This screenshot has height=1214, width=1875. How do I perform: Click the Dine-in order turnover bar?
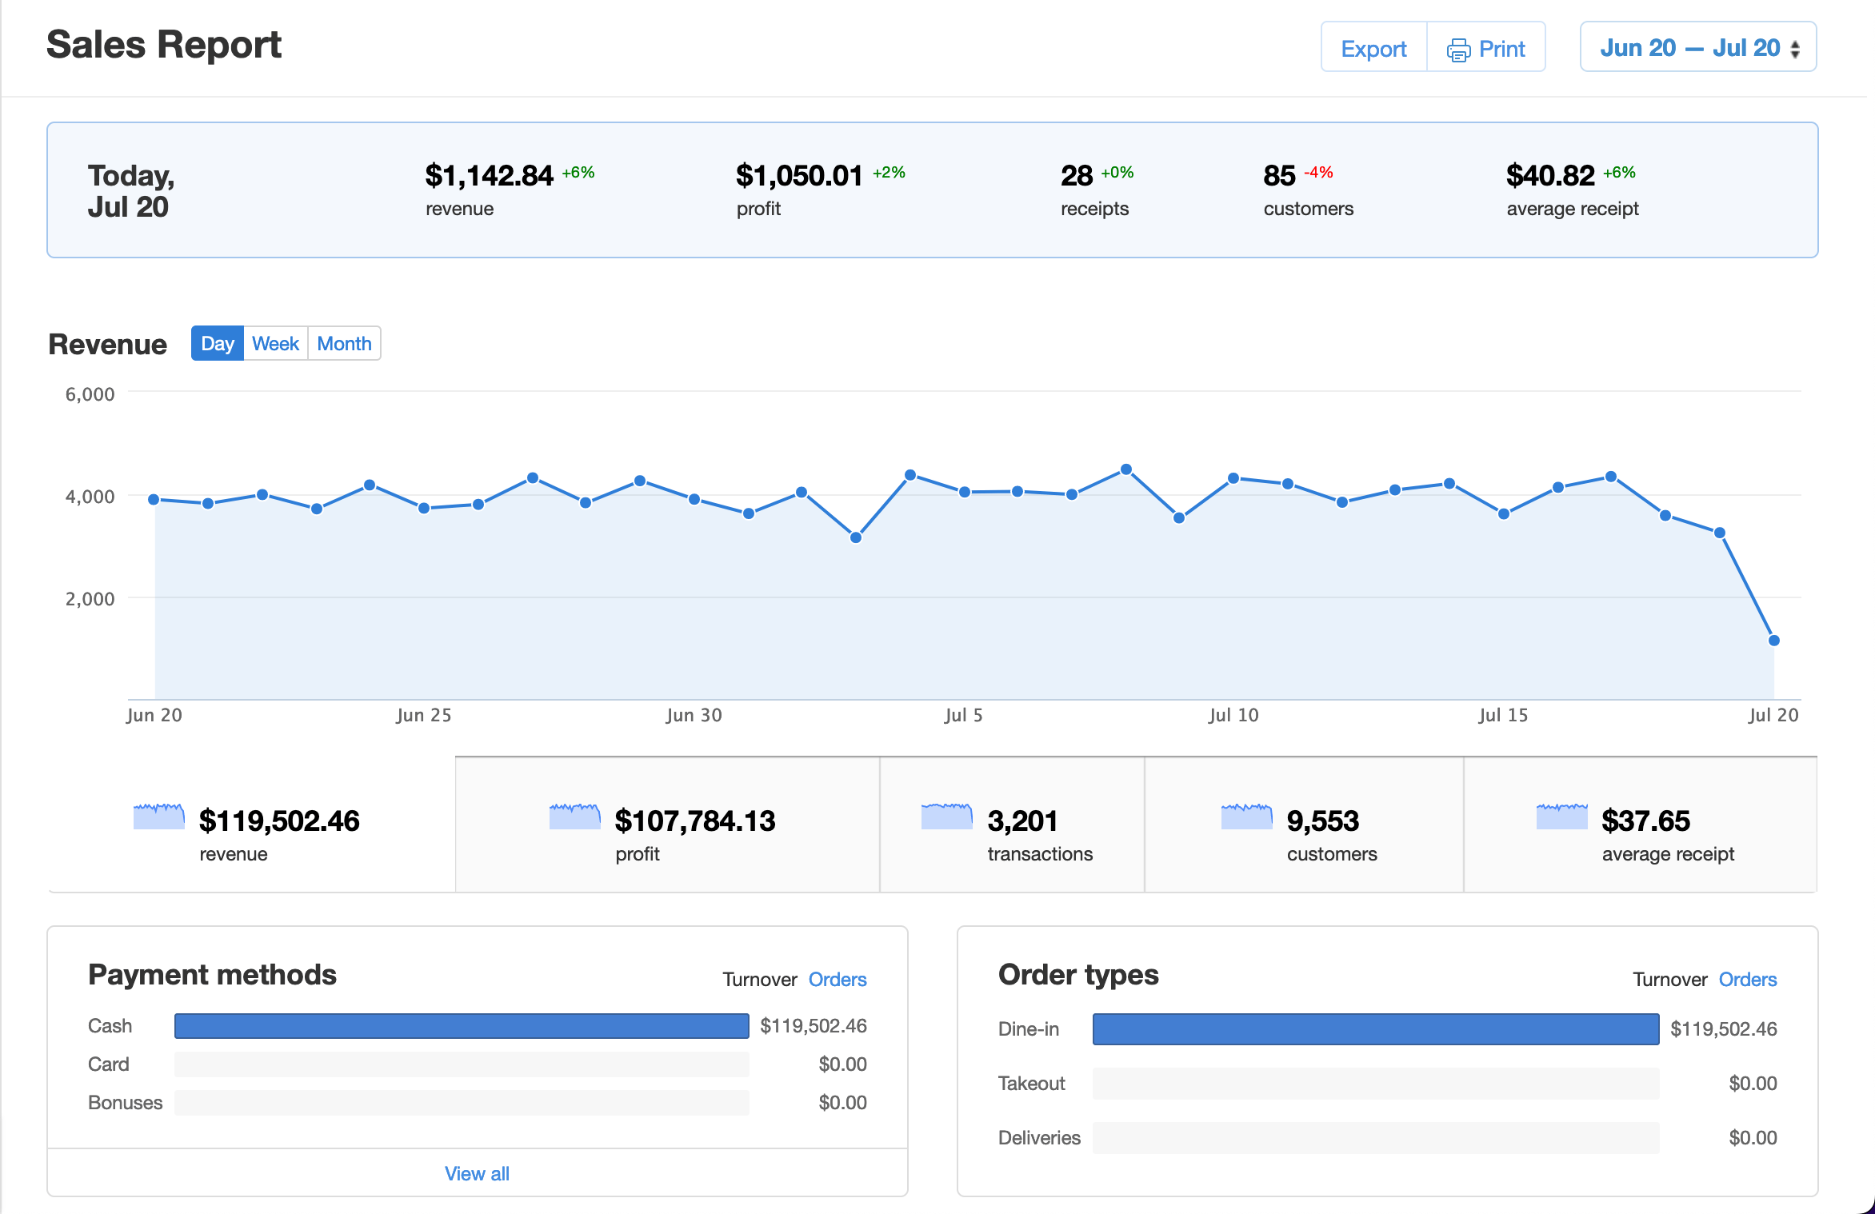pyautogui.click(x=1375, y=1029)
